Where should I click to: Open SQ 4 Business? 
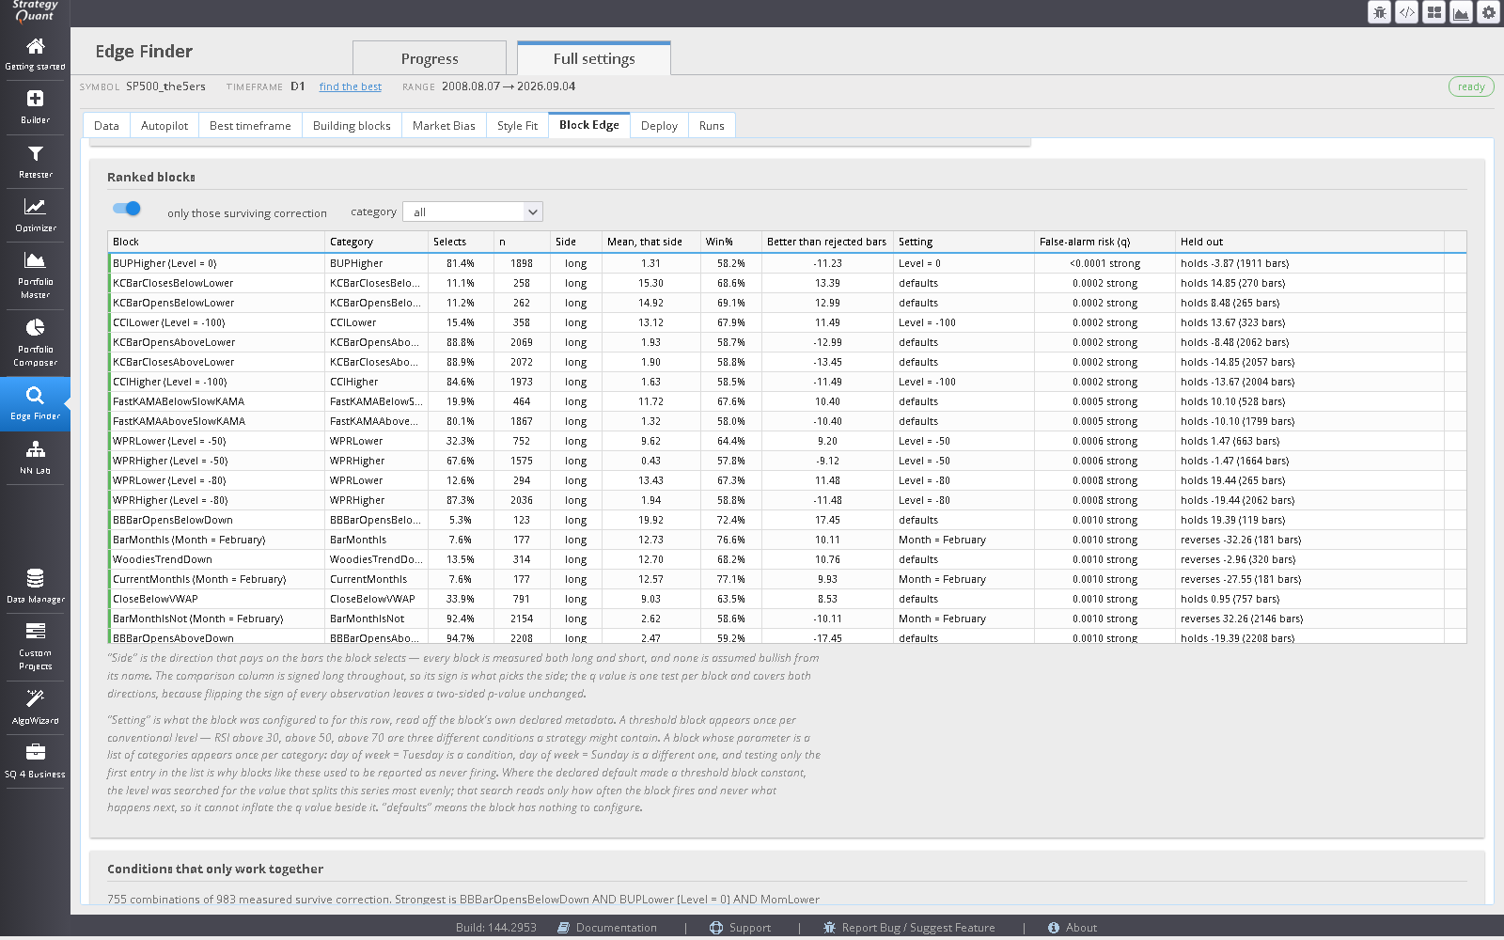point(35,761)
